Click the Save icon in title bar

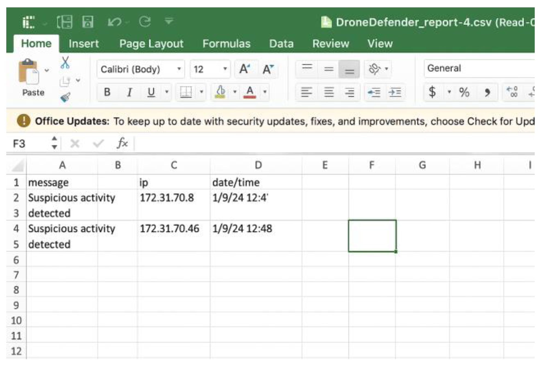pos(88,22)
